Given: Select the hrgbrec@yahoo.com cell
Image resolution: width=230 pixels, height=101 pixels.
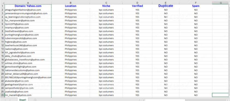Looking at the screenshot, I should [x=28, y=42].
